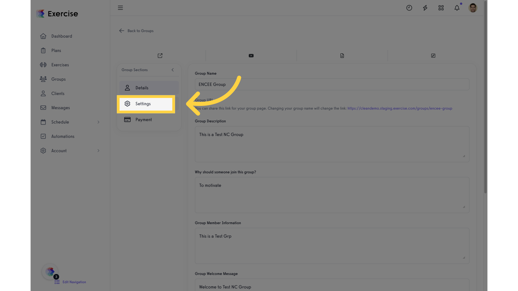Go back to Groups

tap(136, 31)
